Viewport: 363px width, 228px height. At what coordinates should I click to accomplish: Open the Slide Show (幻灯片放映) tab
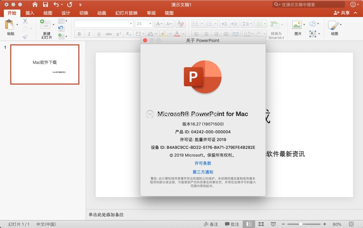point(126,13)
